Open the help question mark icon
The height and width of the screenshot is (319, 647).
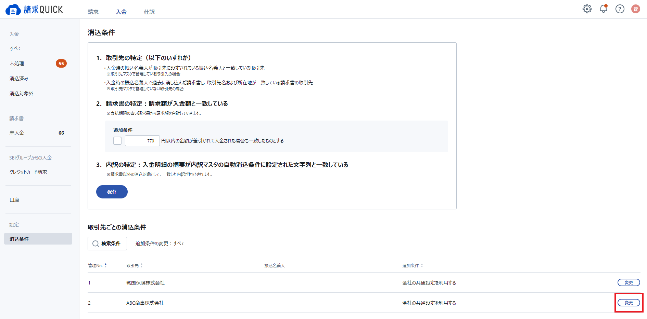[x=620, y=9]
